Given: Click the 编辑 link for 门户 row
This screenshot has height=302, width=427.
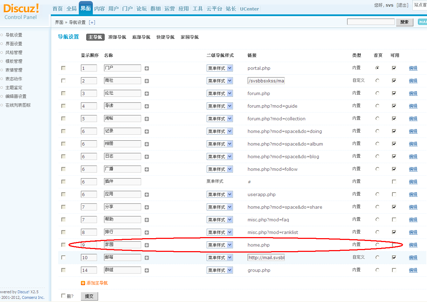Looking at the screenshot, I should click(413, 68).
